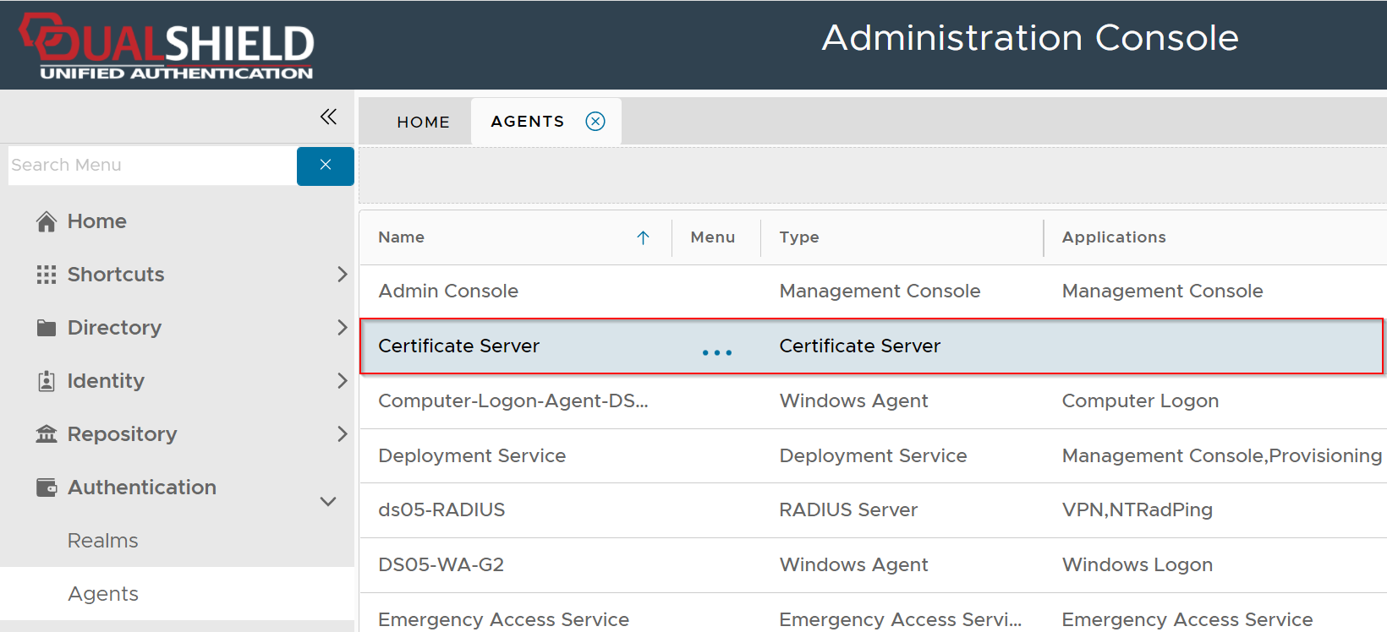Expand the Identity submenu arrow
1387x632 pixels.
342,381
